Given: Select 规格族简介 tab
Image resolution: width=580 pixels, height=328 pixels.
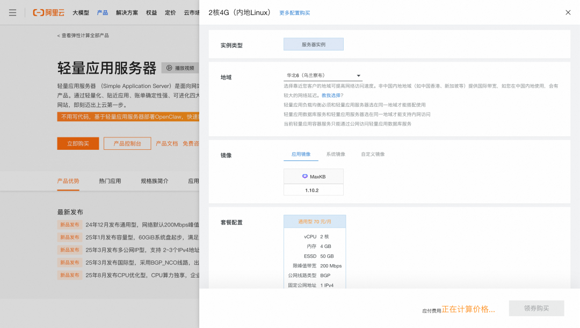Looking at the screenshot, I should (154, 181).
